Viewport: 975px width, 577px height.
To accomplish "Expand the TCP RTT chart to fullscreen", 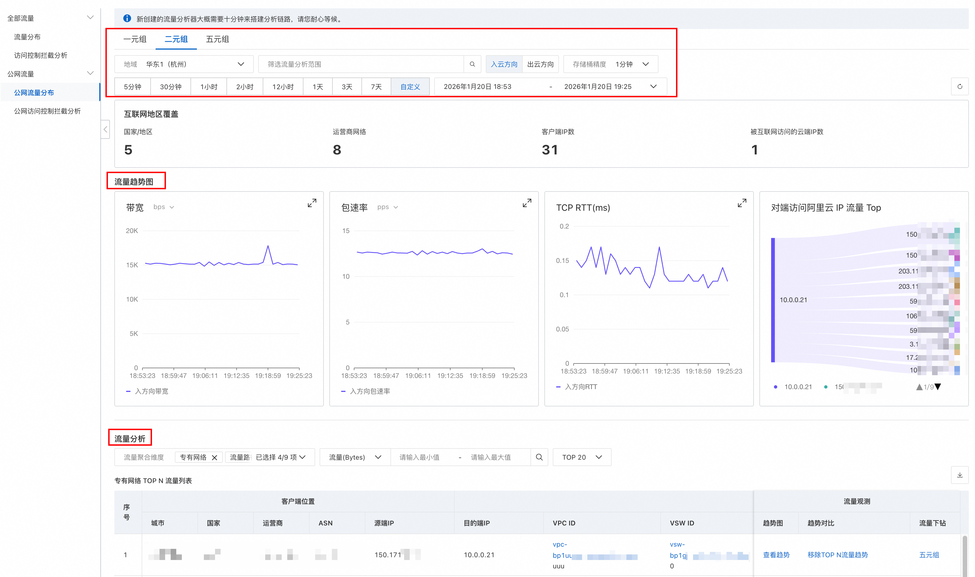I will click(742, 203).
